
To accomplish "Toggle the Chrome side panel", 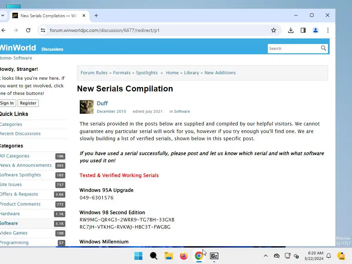I will pos(303,30).
